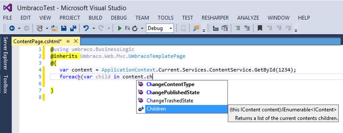Click the browser Refresh icon in toolbar
Screen dimensions: 343x133
(x=135, y=28)
